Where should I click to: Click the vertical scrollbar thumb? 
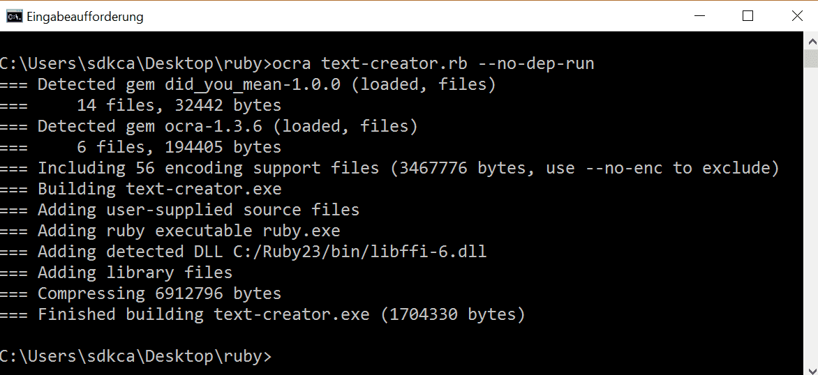click(x=811, y=59)
